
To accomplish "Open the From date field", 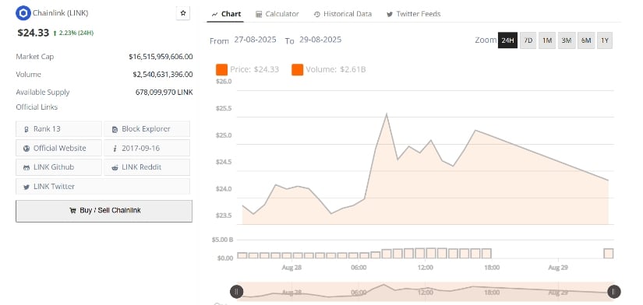I will (x=255, y=40).
